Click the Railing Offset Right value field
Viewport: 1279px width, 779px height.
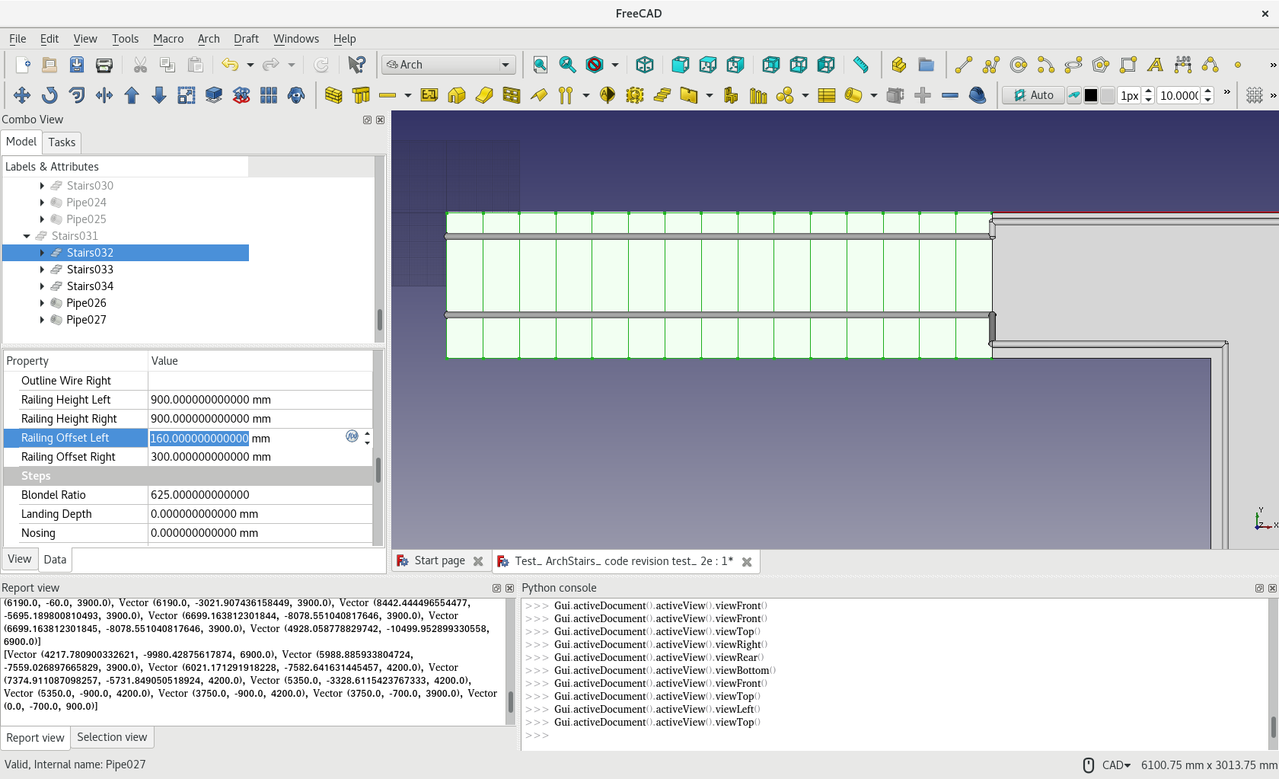tap(259, 457)
